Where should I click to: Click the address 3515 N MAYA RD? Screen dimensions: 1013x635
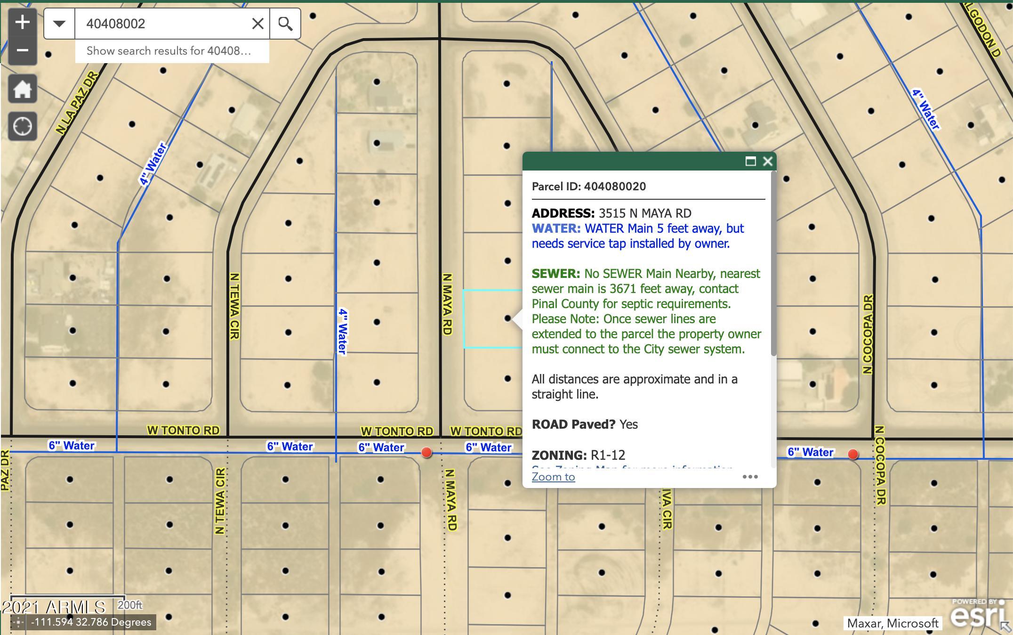[x=645, y=213]
